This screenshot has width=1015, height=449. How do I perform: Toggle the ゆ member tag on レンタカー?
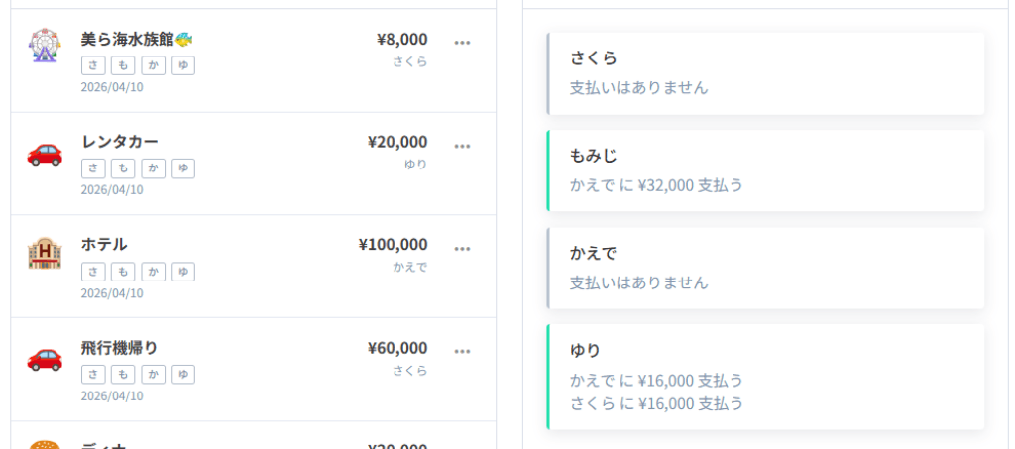[183, 168]
